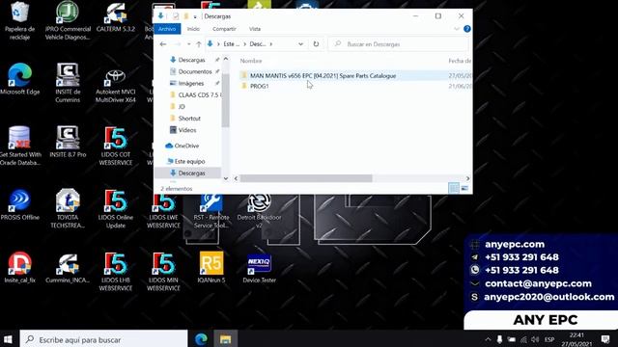Open the Vista ribbon tab
The height and width of the screenshot is (347, 618).
click(255, 29)
